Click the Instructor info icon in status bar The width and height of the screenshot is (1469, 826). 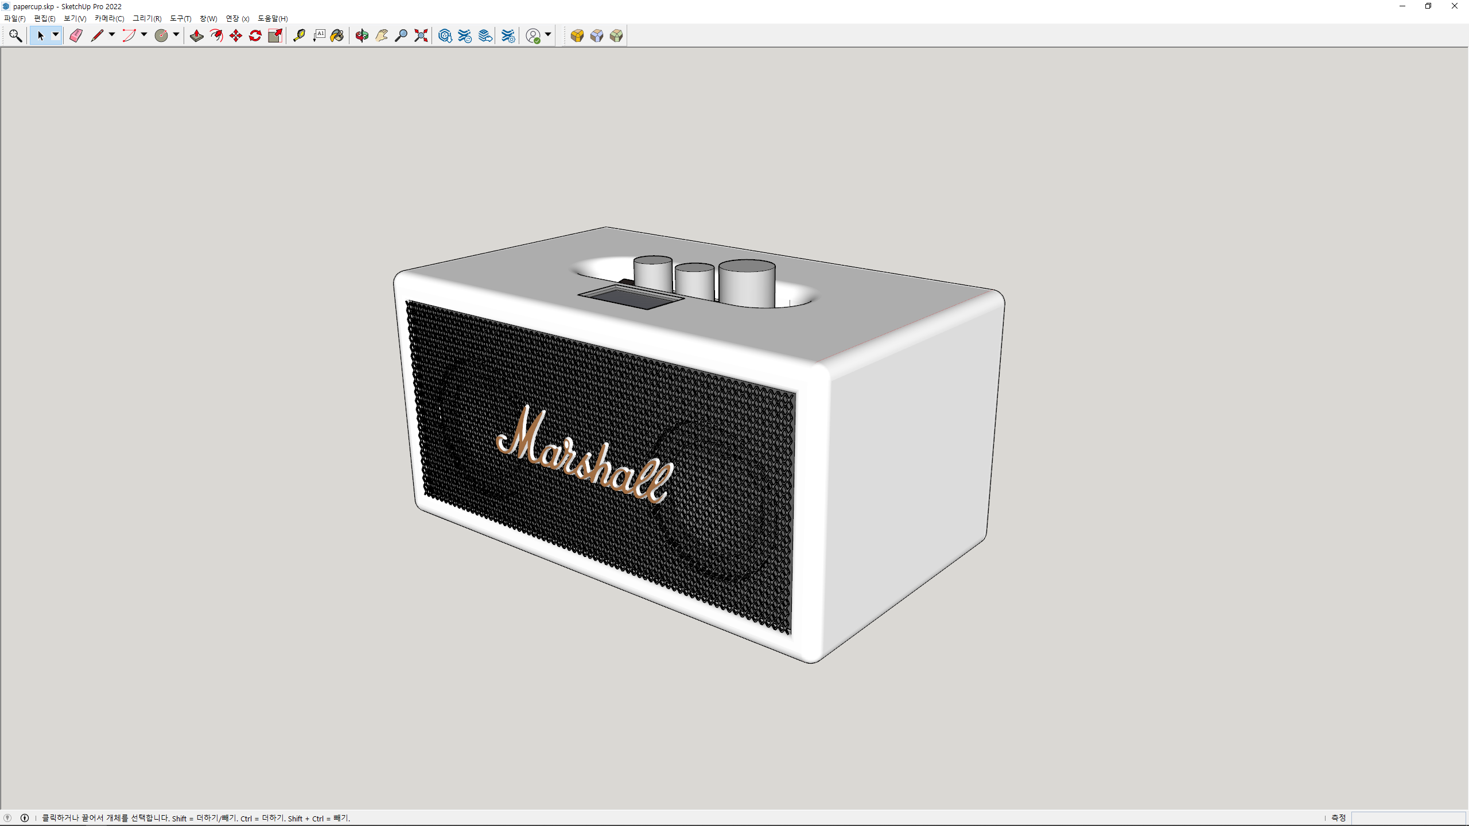[25, 818]
